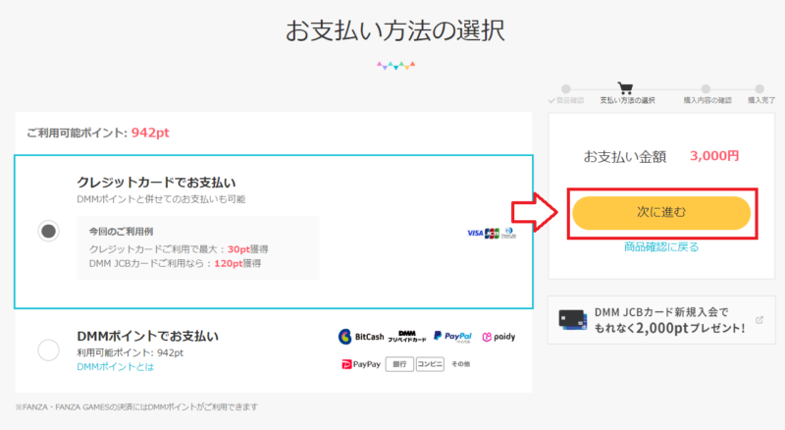Click the credit card image on the JCB banner
This screenshot has width=785, height=430.
pos(573,319)
